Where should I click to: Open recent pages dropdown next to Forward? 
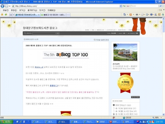[10, 6]
